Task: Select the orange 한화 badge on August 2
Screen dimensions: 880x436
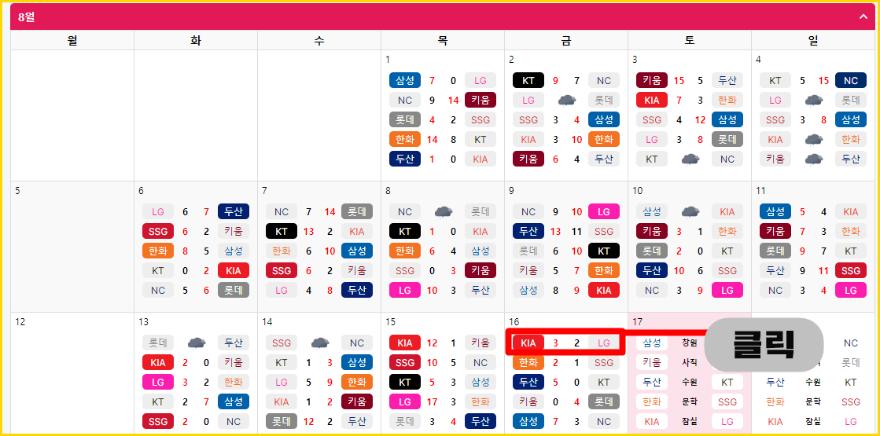Action: click(604, 140)
